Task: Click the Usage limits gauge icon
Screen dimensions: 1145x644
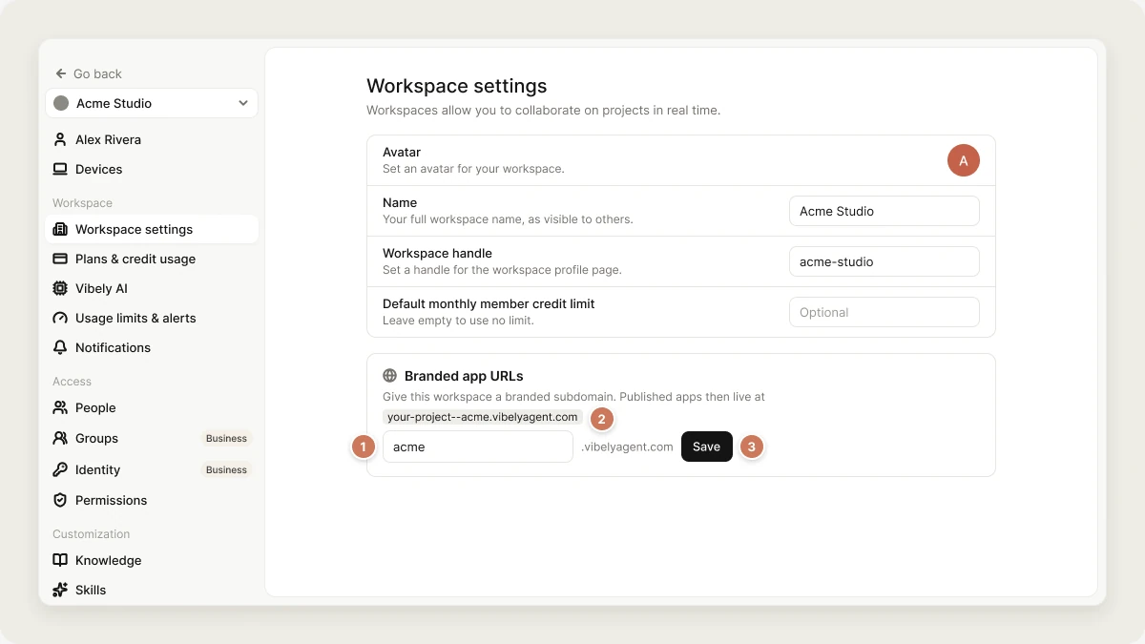Action: point(60,318)
